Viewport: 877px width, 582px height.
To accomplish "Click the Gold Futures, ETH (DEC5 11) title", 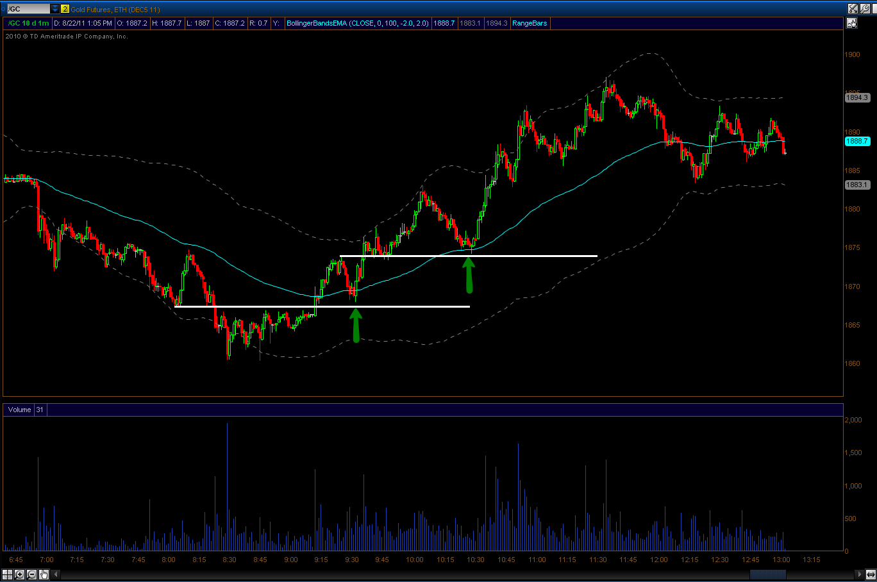I will pyautogui.click(x=115, y=10).
